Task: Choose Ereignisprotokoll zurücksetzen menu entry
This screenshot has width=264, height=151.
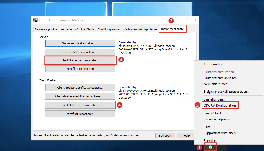Action: pyautogui.click(x=226, y=92)
